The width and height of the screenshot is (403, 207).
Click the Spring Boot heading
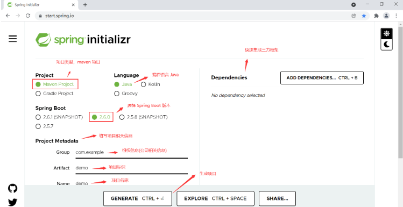point(51,108)
